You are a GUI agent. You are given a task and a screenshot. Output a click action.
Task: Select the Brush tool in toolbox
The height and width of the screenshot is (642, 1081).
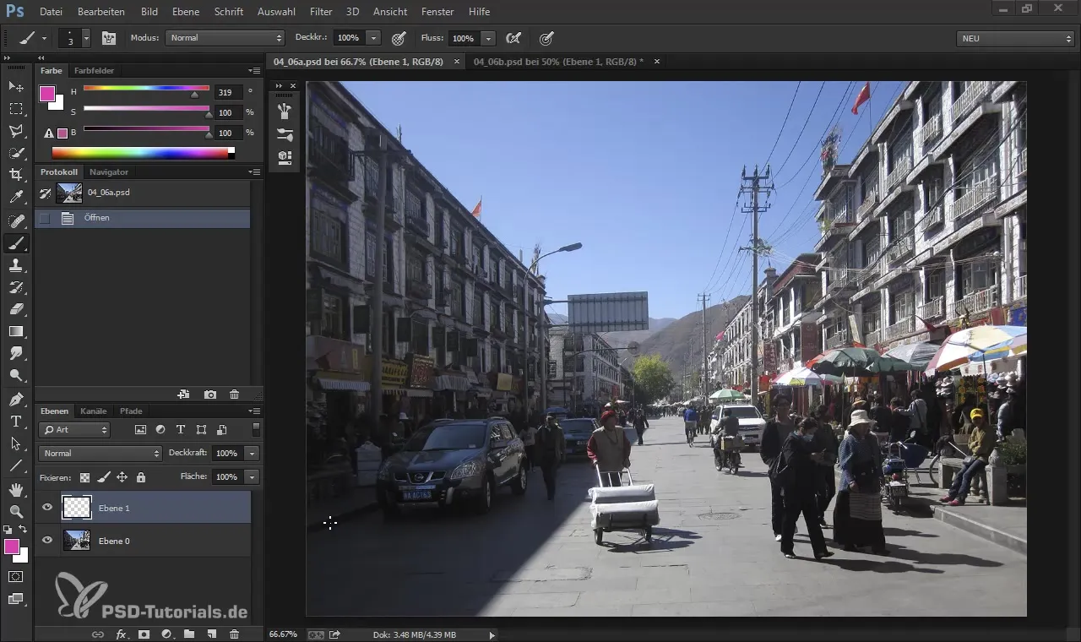[x=16, y=243]
